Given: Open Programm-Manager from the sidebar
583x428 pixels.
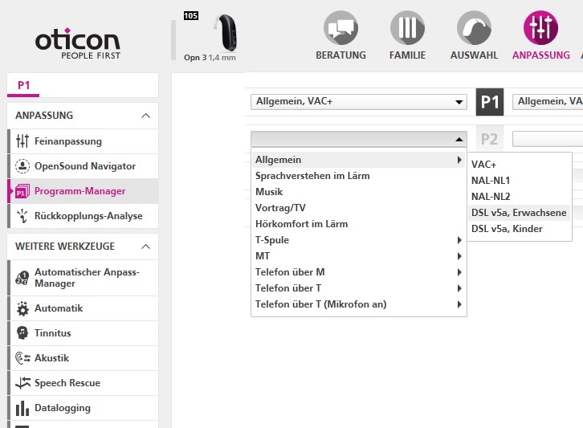Looking at the screenshot, I should pyautogui.click(x=84, y=191).
